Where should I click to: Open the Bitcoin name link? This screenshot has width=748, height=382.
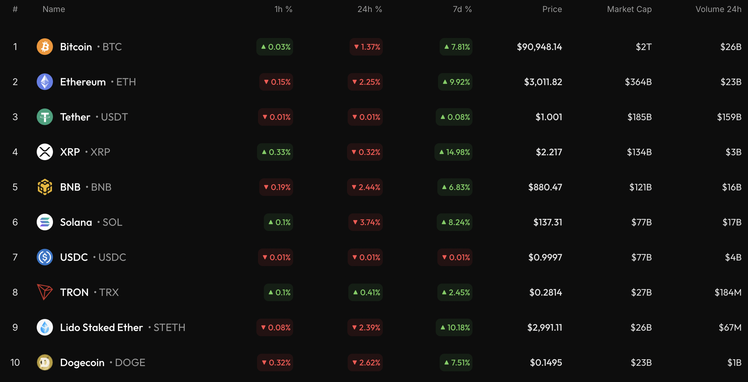click(76, 47)
